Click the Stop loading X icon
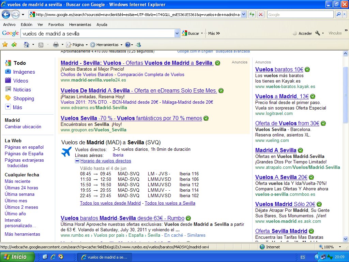349x262 pixels. click(x=261, y=14)
